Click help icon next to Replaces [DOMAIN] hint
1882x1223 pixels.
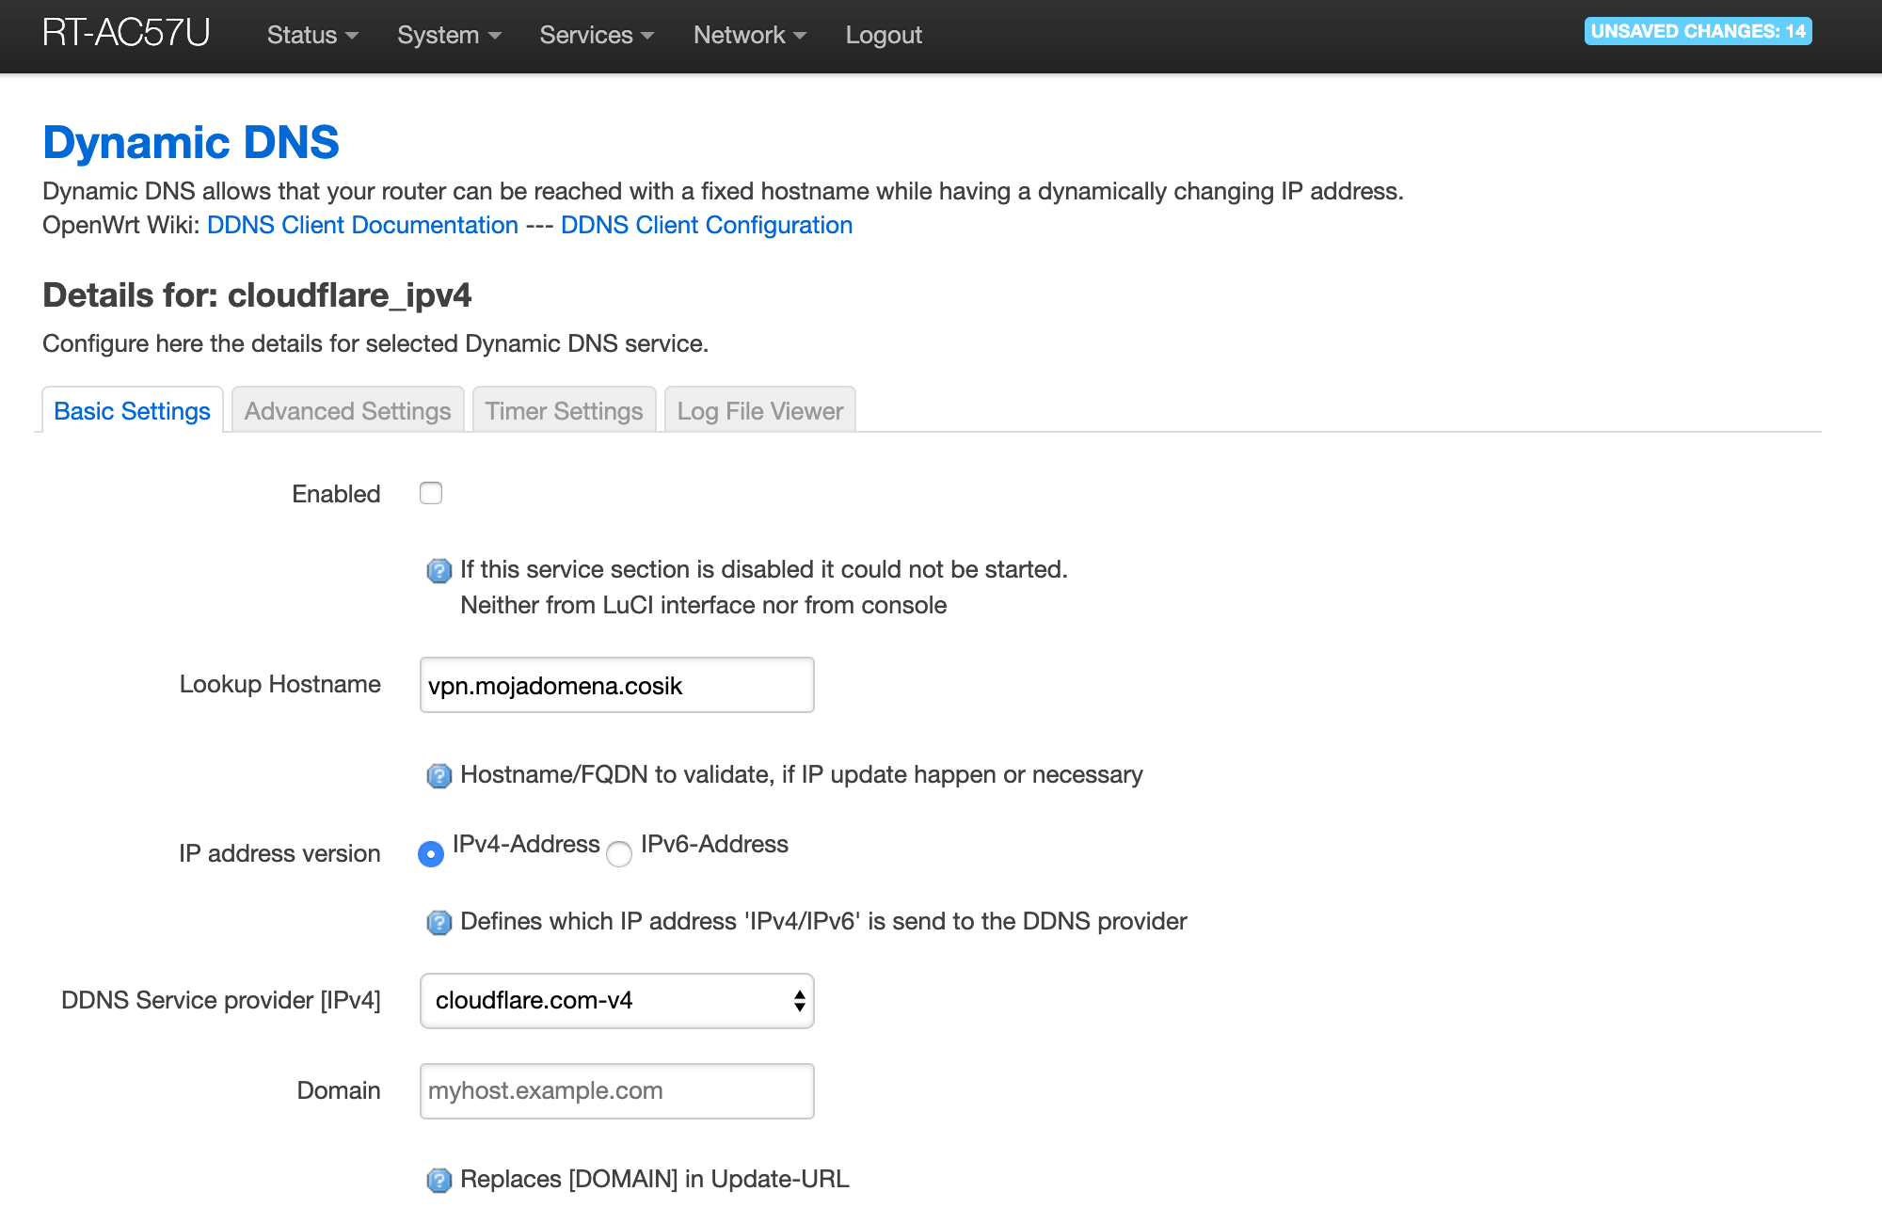[439, 1181]
